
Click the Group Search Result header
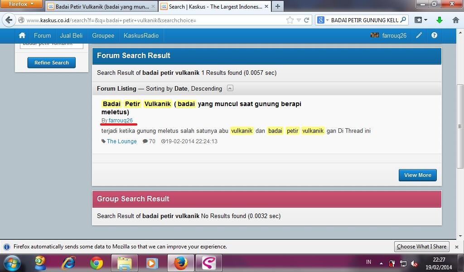point(266,199)
